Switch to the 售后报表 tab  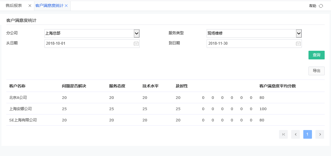point(14,6)
